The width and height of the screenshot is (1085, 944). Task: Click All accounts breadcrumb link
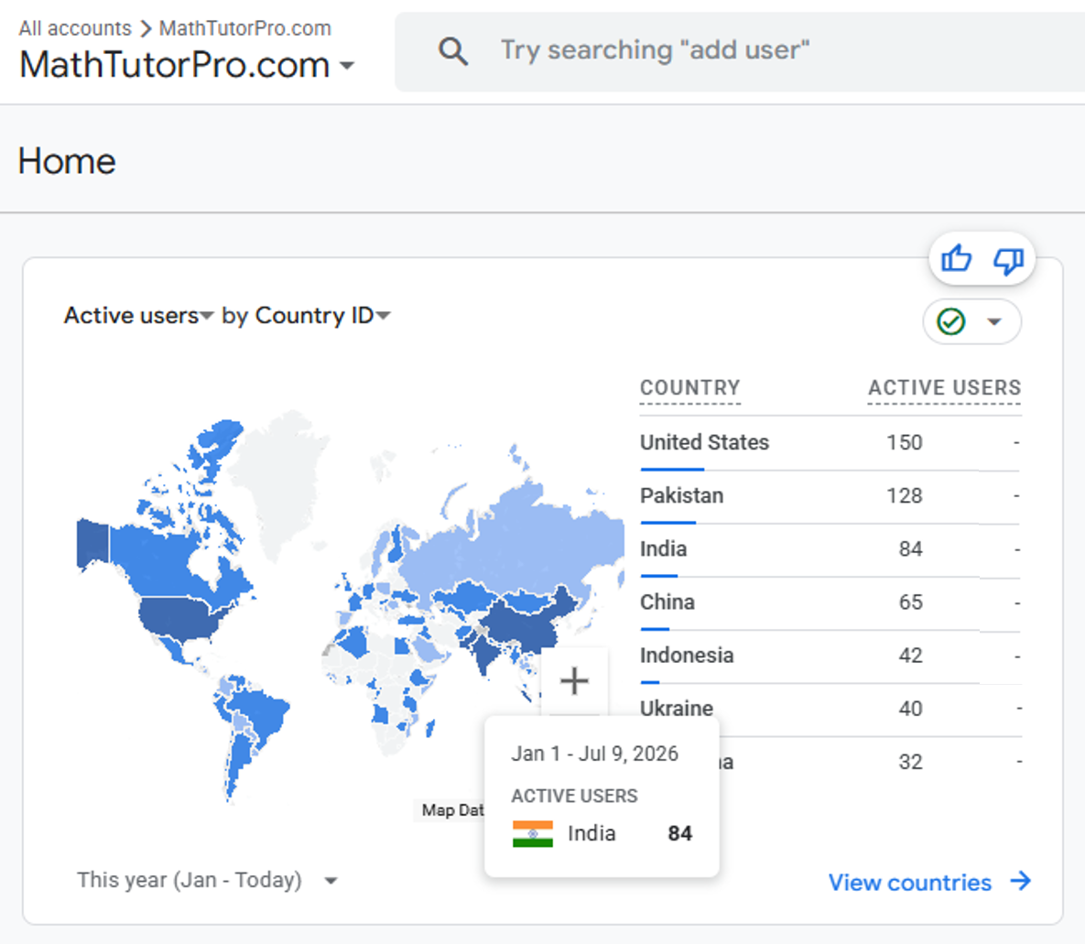coord(75,28)
